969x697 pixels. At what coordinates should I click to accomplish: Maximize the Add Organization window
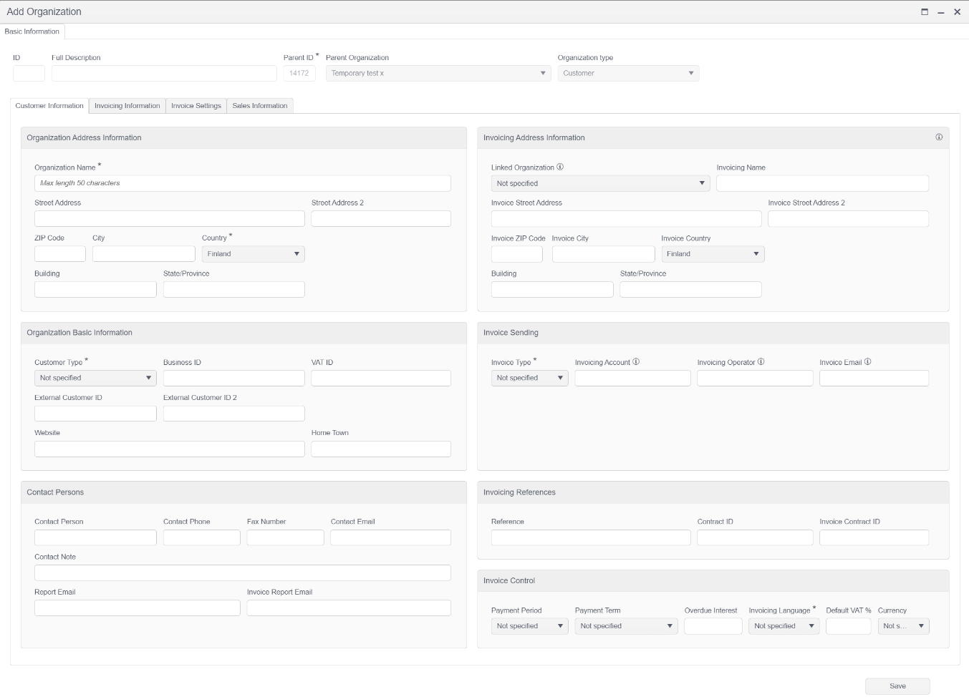pyautogui.click(x=925, y=12)
